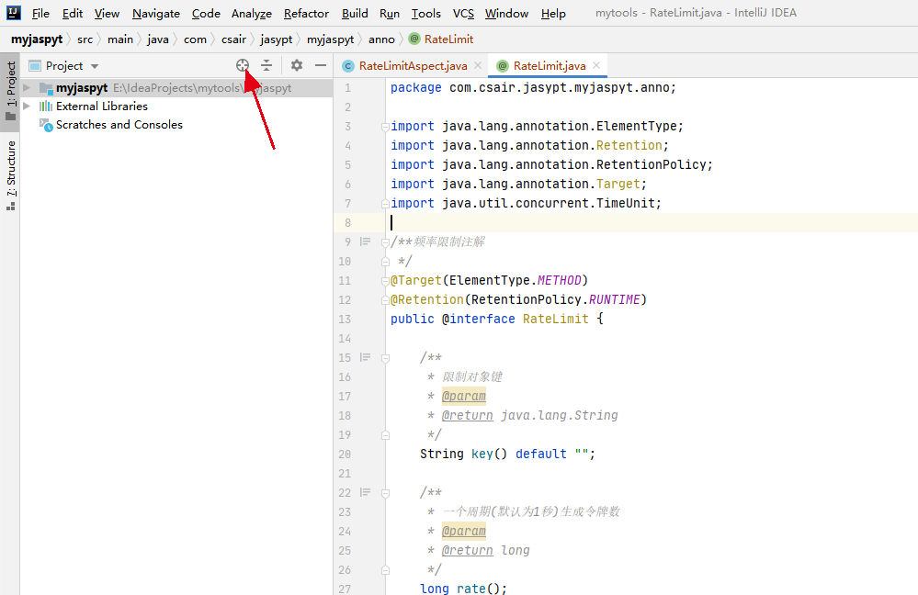Click the main breadcrumb item
The height and width of the screenshot is (595, 918).
(120, 39)
